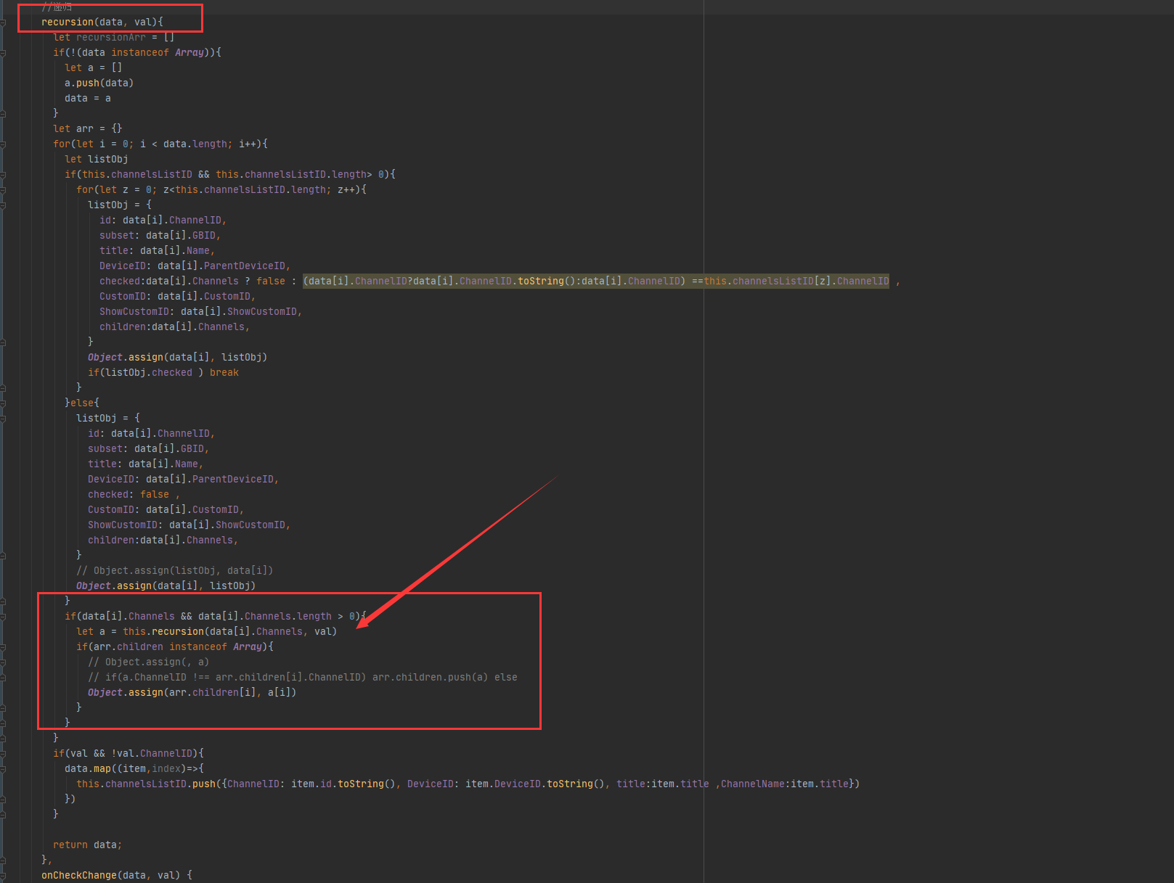1174x883 pixels.
Task: Click the bare 'let listObj' declaration
Action: click(x=97, y=160)
